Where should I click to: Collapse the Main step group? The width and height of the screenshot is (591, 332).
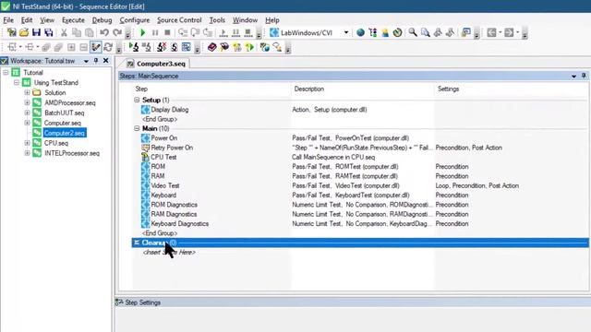[x=137, y=128]
